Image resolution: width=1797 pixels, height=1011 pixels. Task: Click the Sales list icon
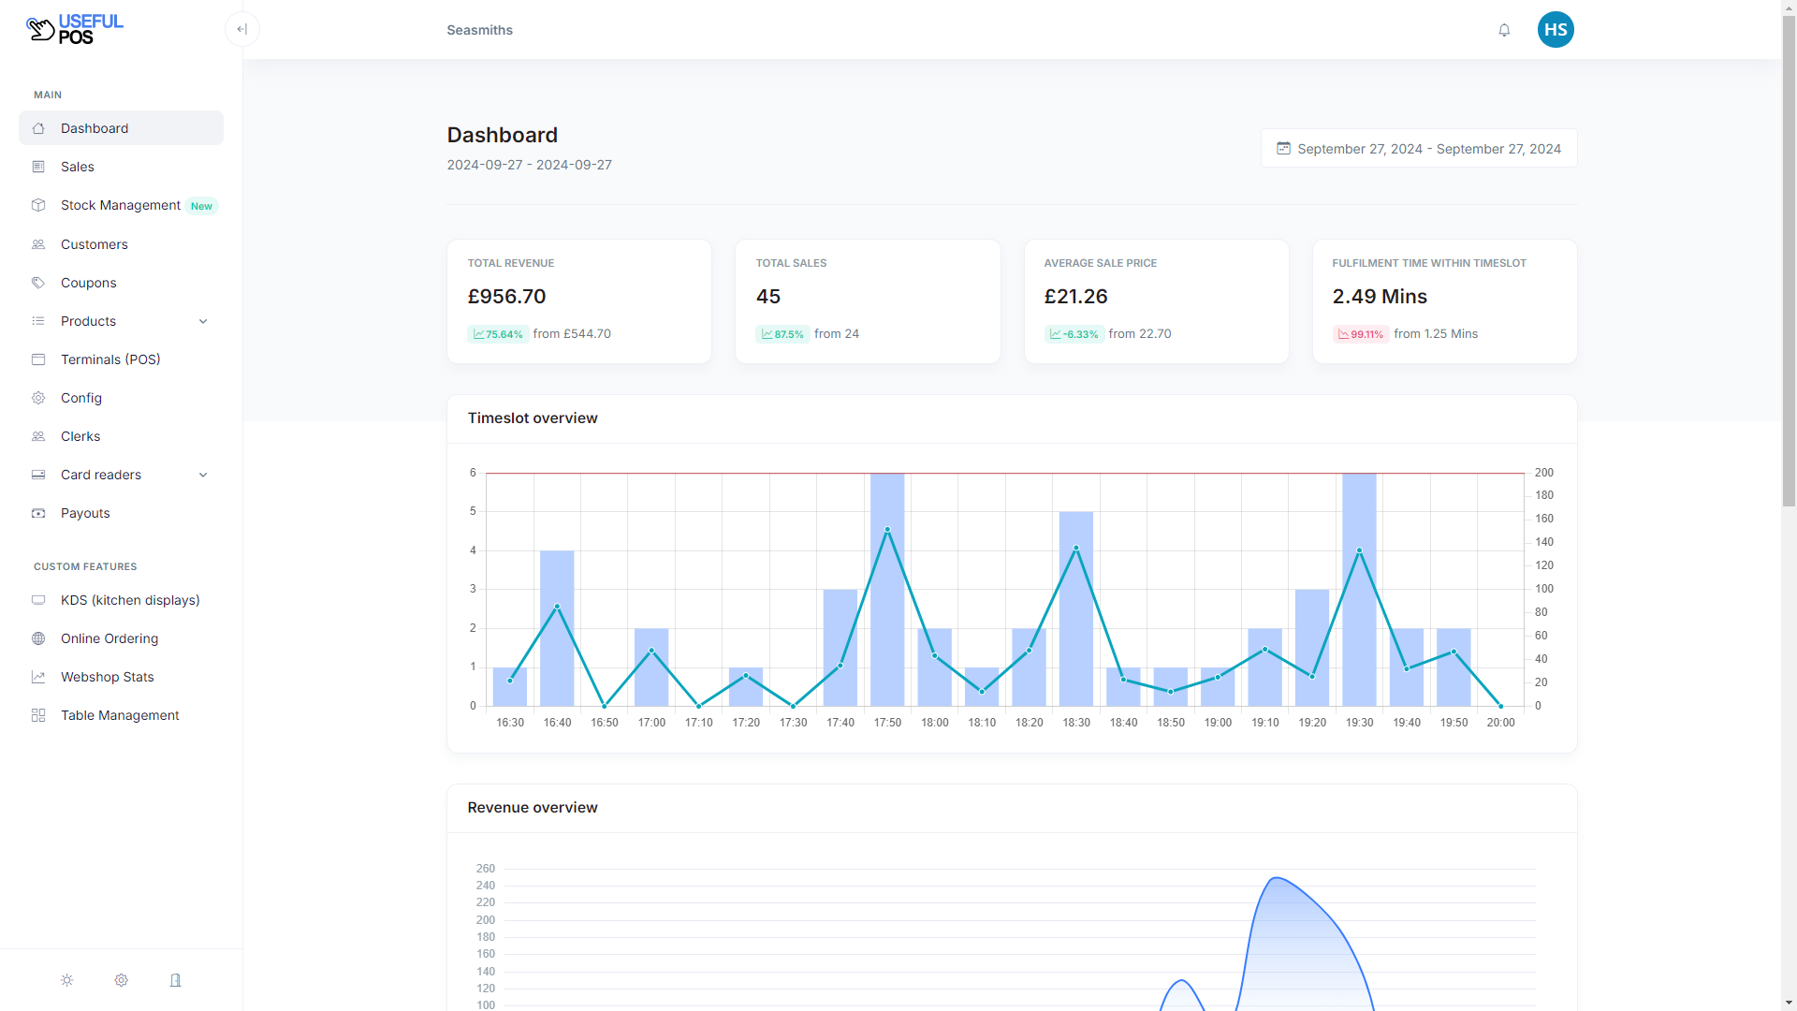tap(38, 167)
